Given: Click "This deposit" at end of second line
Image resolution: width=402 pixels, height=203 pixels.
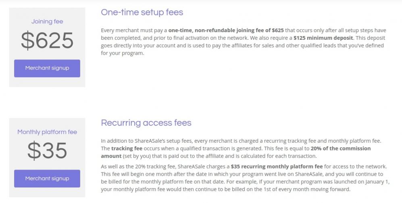Looking at the screenshot, I should pos(371,38).
